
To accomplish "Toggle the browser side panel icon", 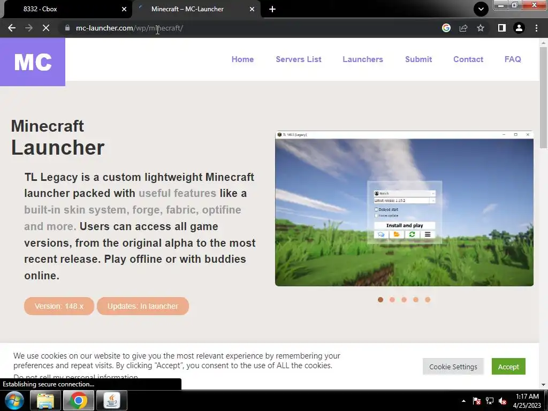I will pos(502,28).
